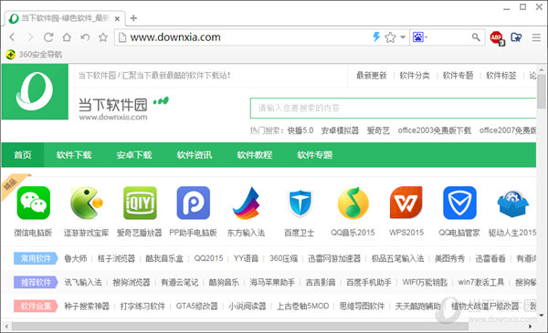The width and height of the screenshot is (548, 333).
Task: Search hot keyword 快播5.0
Action: pos(300,130)
